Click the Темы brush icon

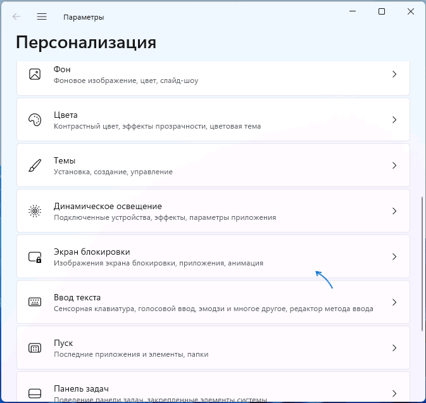tap(35, 165)
